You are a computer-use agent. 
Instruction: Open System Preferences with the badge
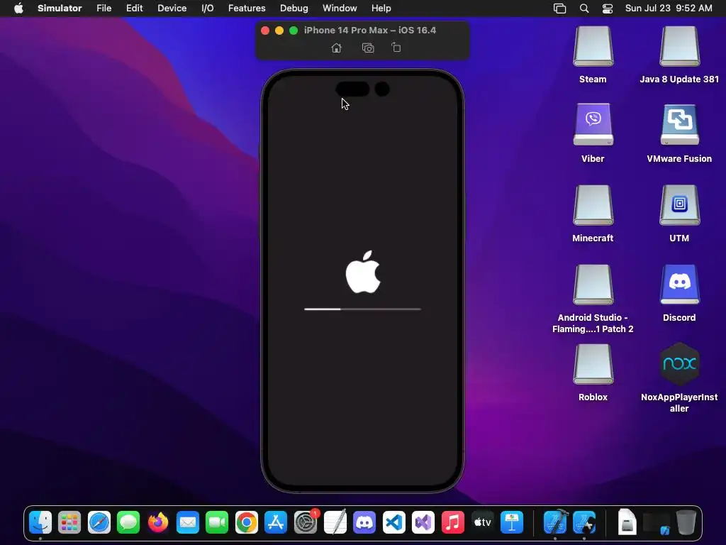[306, 522]
